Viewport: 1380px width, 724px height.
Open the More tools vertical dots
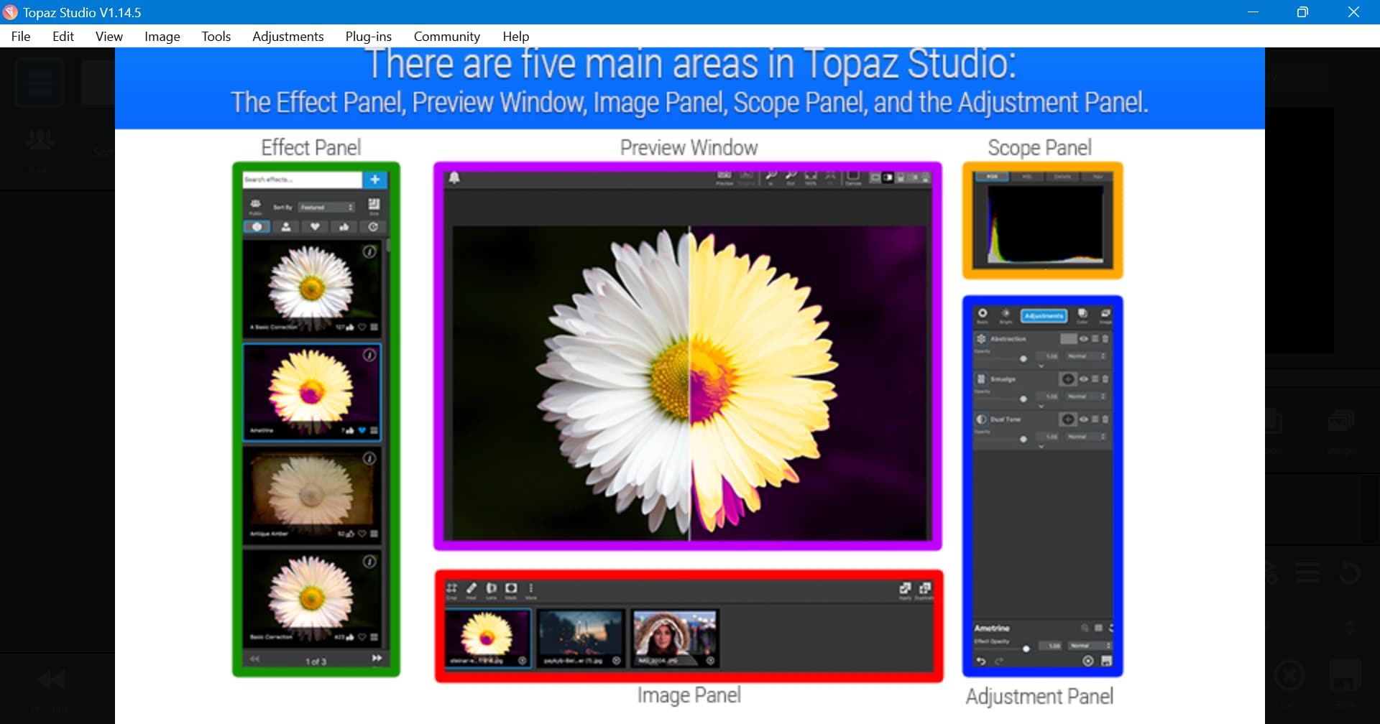[x=531, y=590]
